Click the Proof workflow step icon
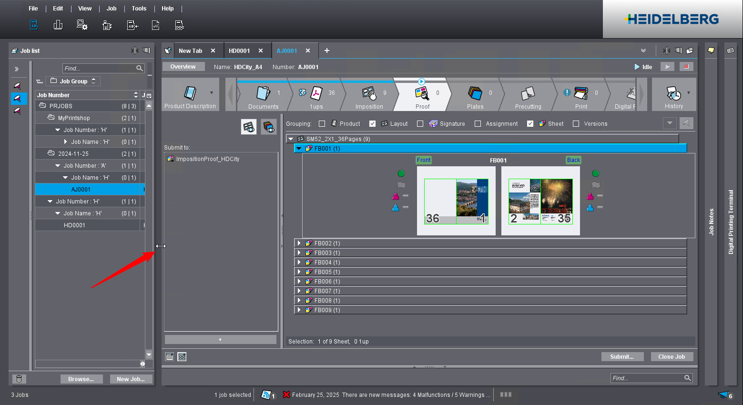Image resolution: width=743 pixels, height=405 pixels. (x=422, y=92)
